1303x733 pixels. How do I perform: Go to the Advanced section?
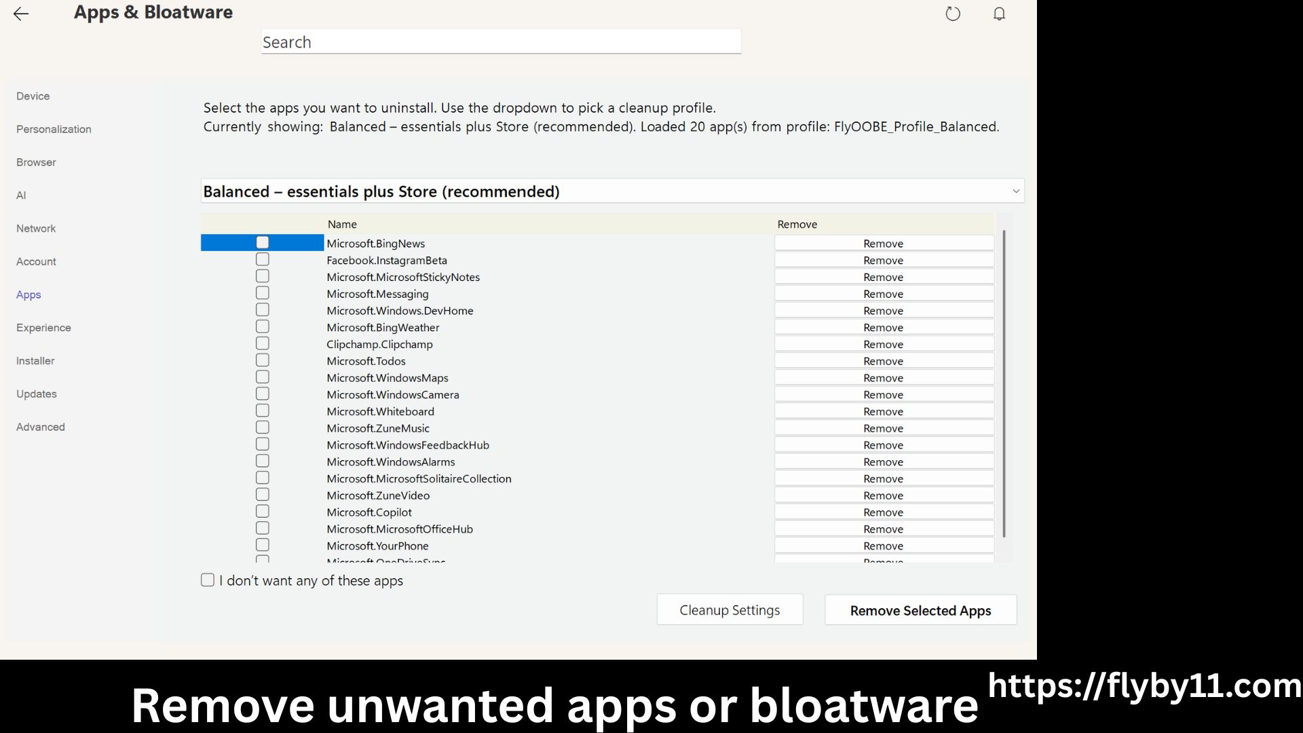coord(40,427)
